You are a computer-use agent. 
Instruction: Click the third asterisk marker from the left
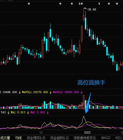click(x=72, y=4)
